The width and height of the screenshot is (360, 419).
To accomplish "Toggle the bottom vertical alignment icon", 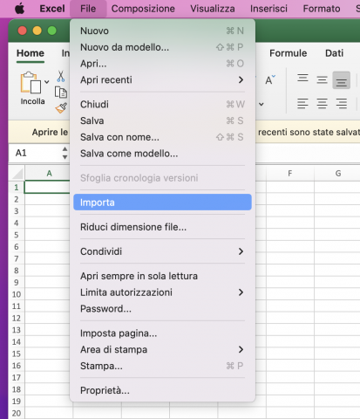I will [342, 80].
